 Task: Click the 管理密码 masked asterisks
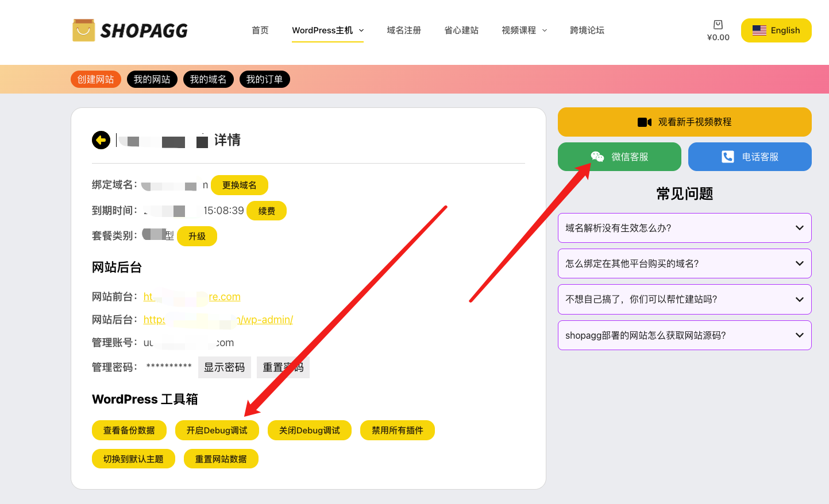point(169,367)
